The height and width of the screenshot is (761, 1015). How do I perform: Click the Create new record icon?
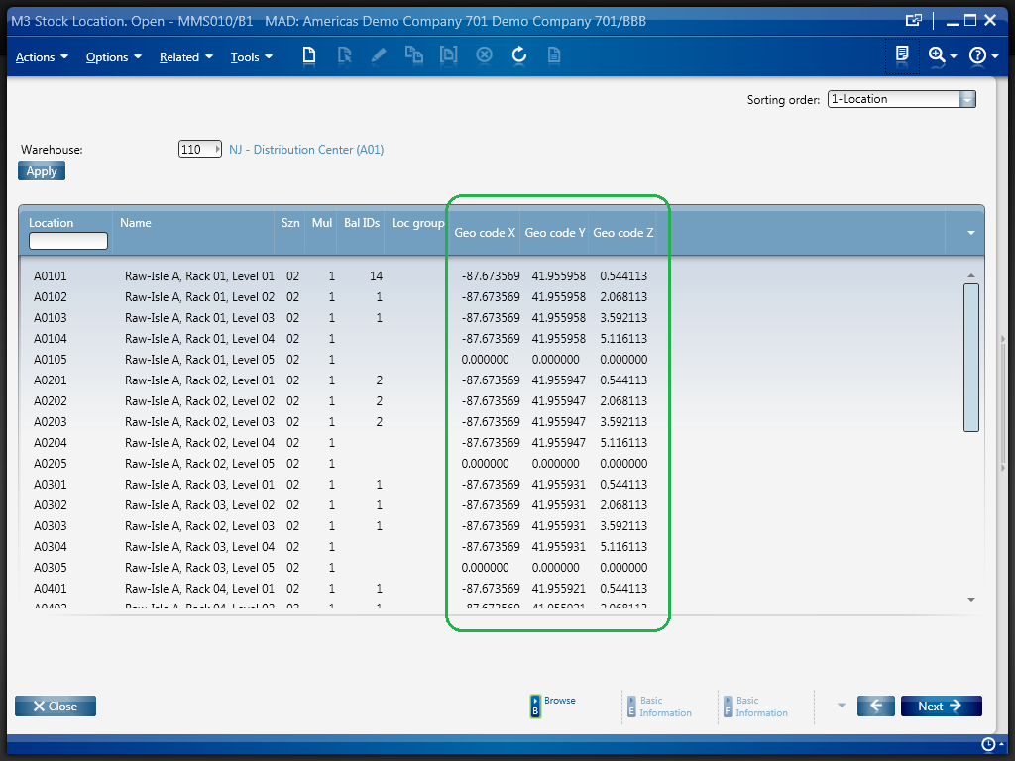click(x=309, y=55)
